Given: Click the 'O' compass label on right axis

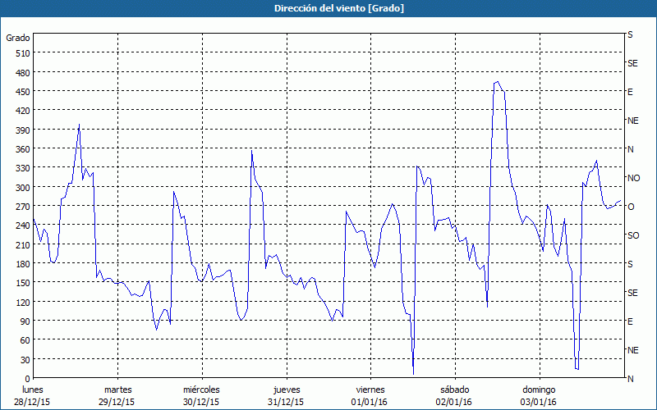Looking at the screenshot, I should tap(631, 207).
